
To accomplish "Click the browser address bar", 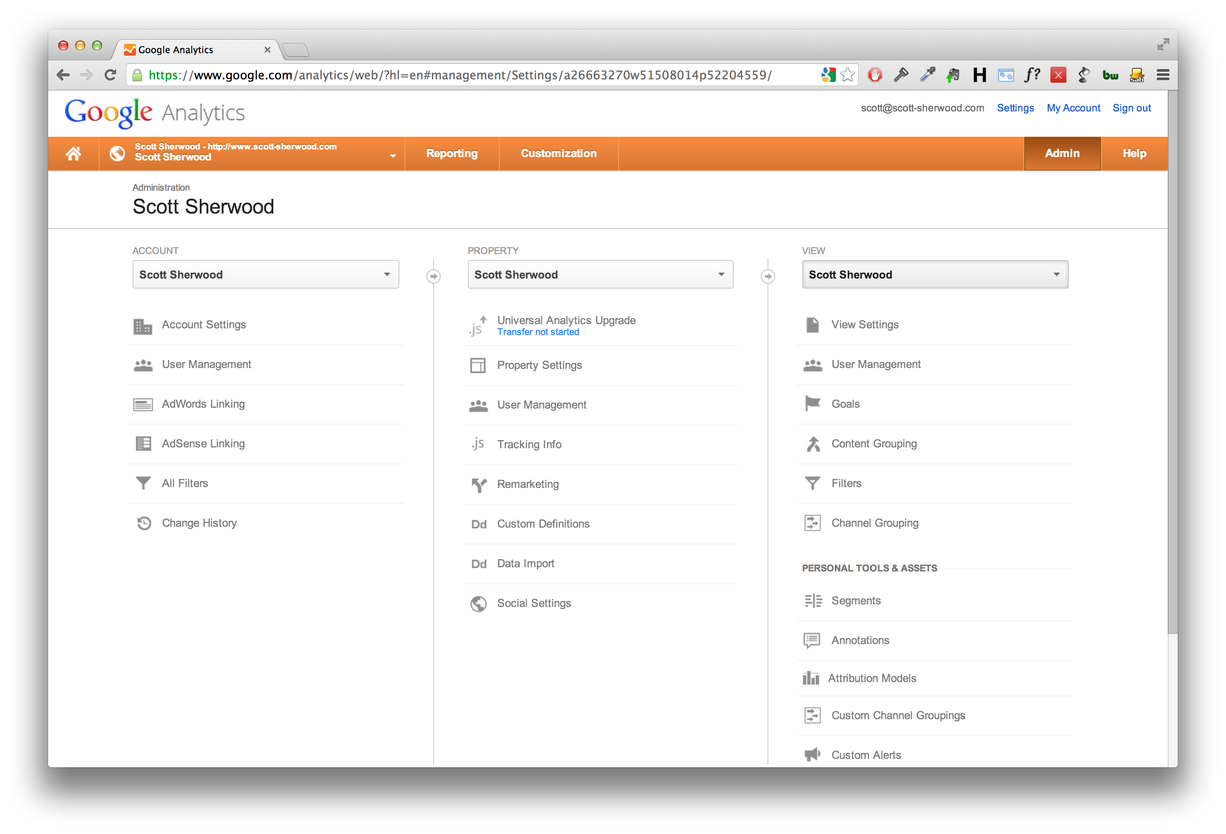I will (459, 75).
